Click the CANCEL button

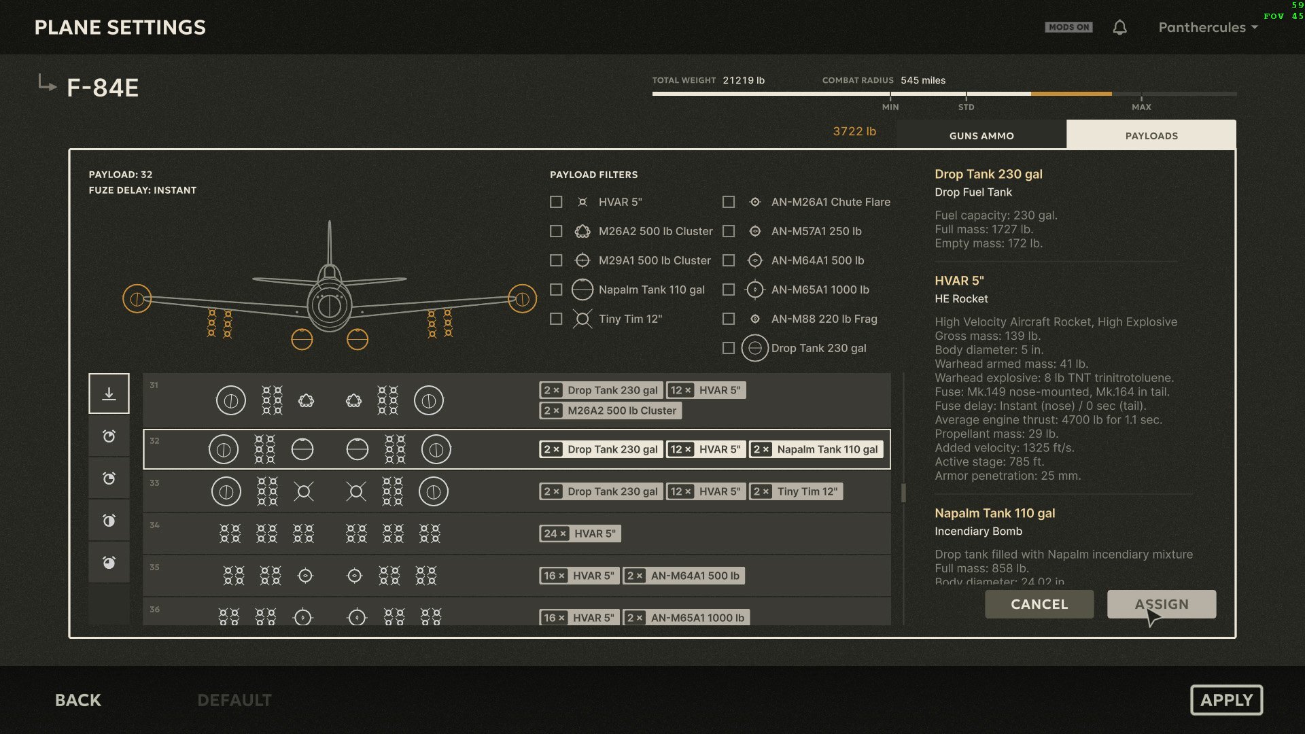pyautogui.click(x=1039, y=604)
